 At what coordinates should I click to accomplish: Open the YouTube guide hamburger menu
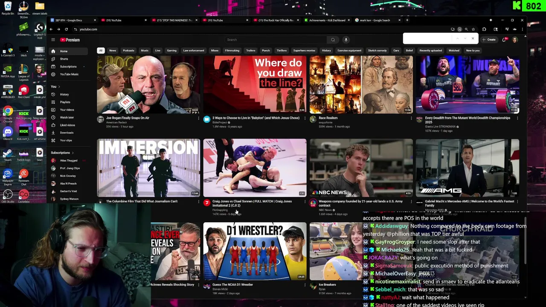click(53, 40)
